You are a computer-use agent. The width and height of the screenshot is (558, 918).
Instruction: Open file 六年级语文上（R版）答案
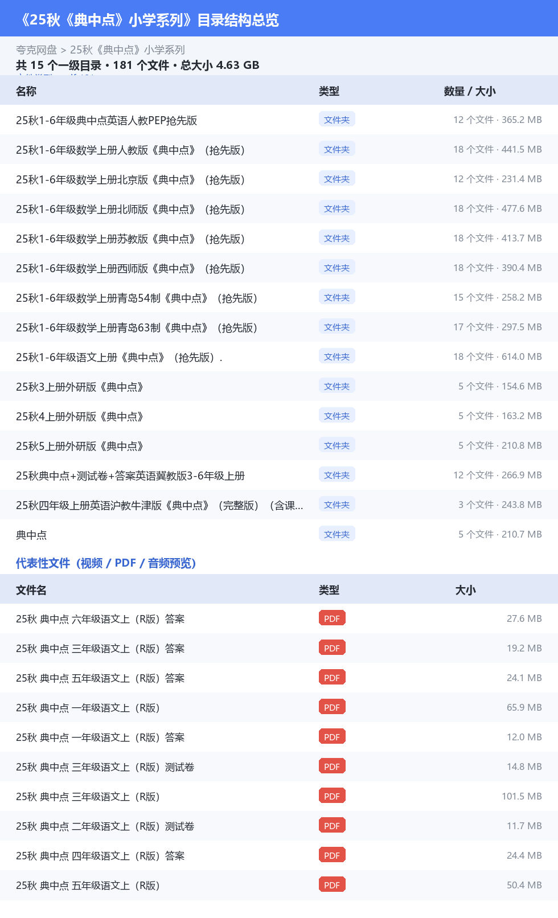click(x=100, y=619)
